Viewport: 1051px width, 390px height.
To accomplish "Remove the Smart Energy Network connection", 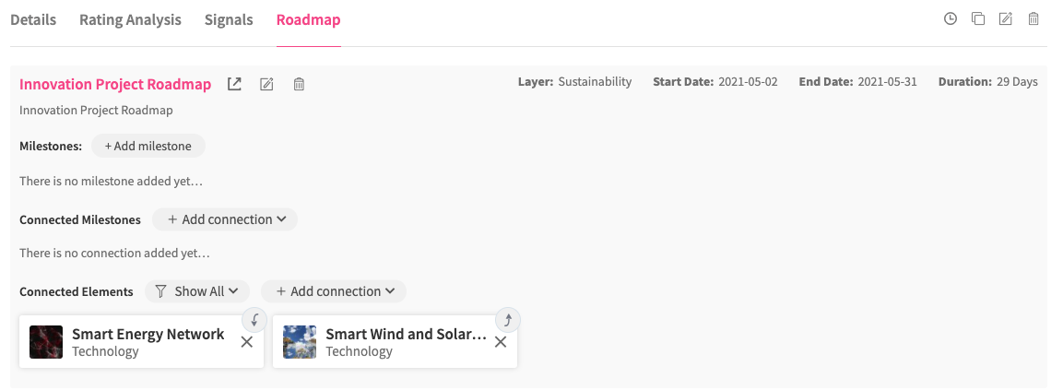I will tap(246, 342).
